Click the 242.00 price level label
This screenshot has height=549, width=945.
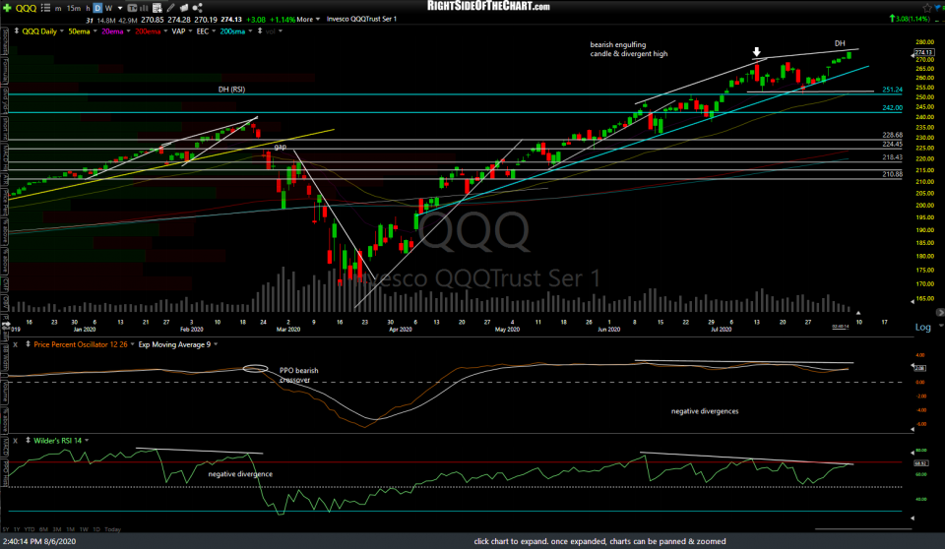tap(893, 108)
